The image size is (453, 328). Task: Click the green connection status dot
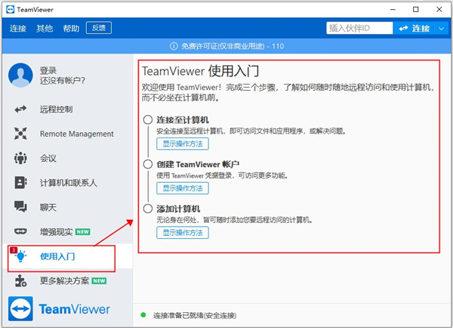tap(143, 314)
